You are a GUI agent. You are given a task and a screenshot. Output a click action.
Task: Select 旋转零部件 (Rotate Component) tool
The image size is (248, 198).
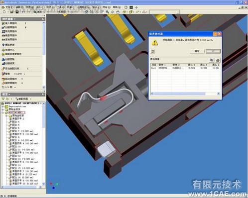(9, 83)
